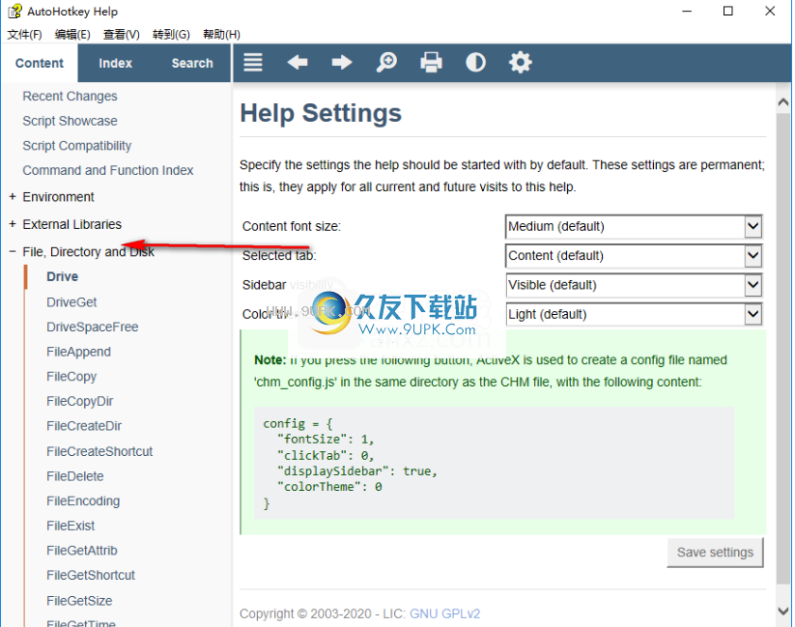The width and height of the screenshot is (795, 627).
Task: Select the FileCopyDir topic
Action: coord(79,401)
